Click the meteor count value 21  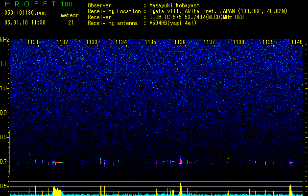pyautogui.click(x=71, y=23)
